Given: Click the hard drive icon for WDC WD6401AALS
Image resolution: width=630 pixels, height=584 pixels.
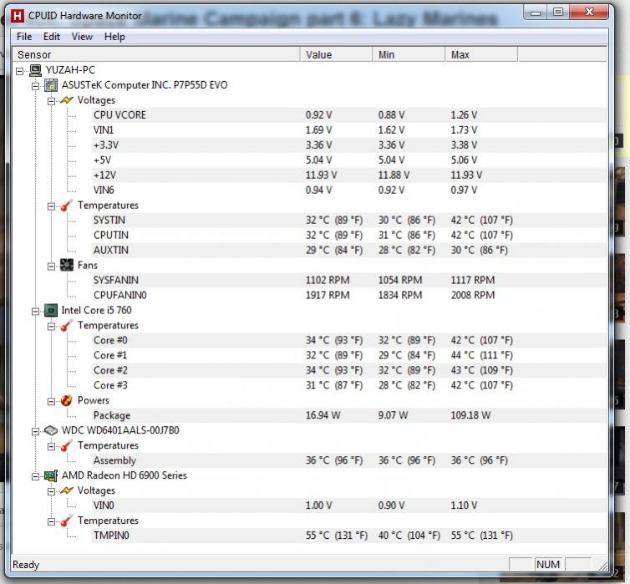Looking at the screenshot, I should [51, 431].
